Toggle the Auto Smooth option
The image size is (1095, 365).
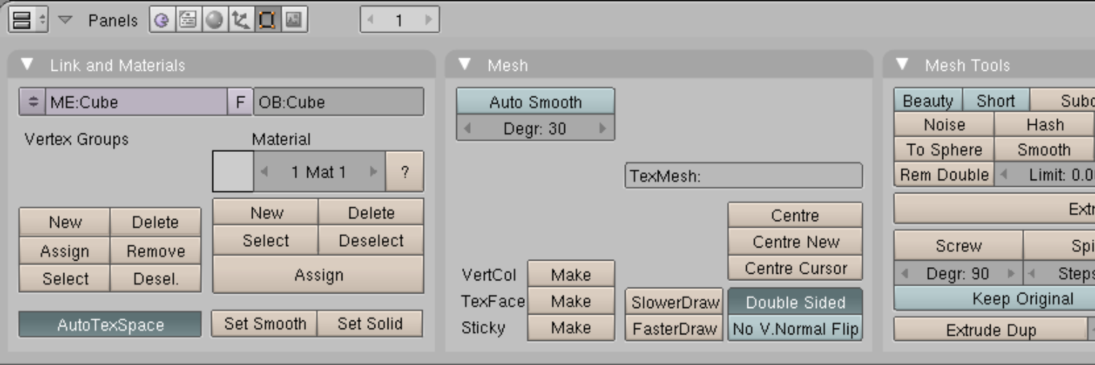click(x=536, y=101)
